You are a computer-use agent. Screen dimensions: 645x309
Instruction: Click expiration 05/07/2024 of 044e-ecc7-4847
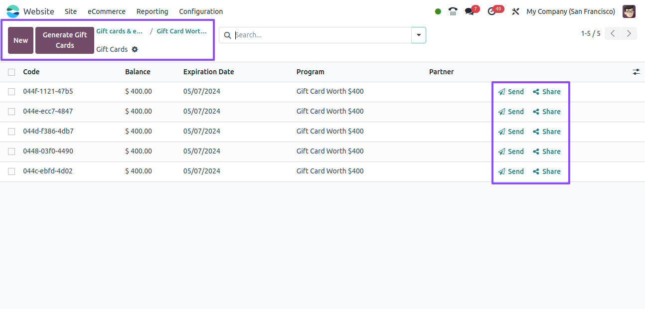point(202,112)
